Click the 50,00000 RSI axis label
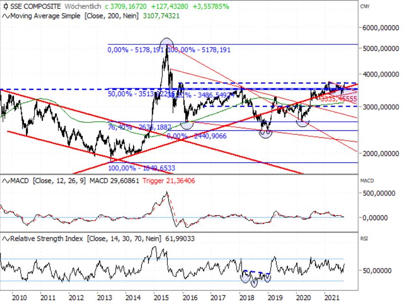407x305 pixels. click(x=377, y=271)
